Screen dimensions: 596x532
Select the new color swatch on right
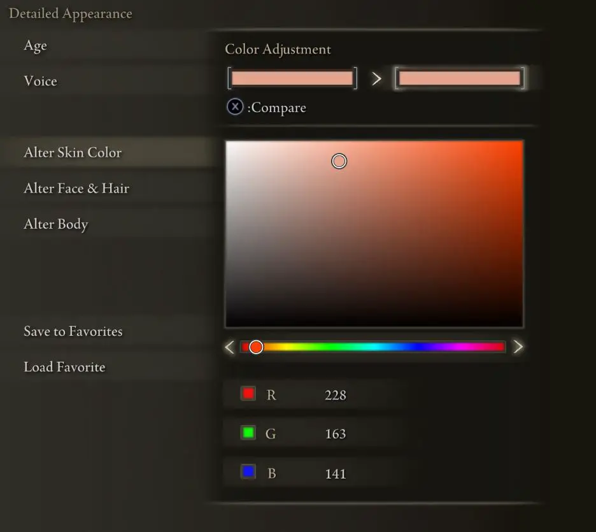[x=460, y=78]
